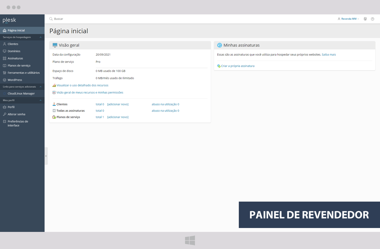Click Visualizar o uso detalhado dos recursos
This screenshot has height=249, width=380.
tap(82, 85)
